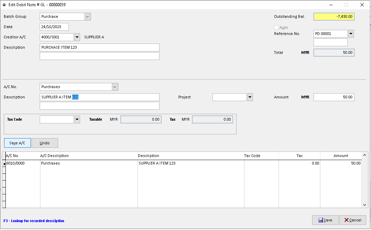This screenshot has height=230, width=371.
Task: Click the Tax MYR amount field
Action: [x=213, y=119]
